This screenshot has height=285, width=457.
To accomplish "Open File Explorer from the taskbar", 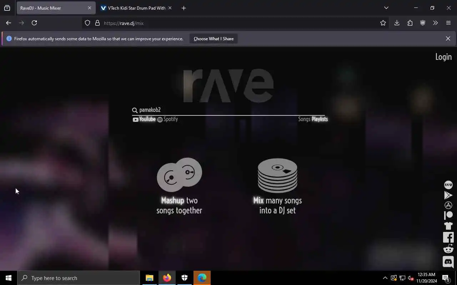I will 149,278.
